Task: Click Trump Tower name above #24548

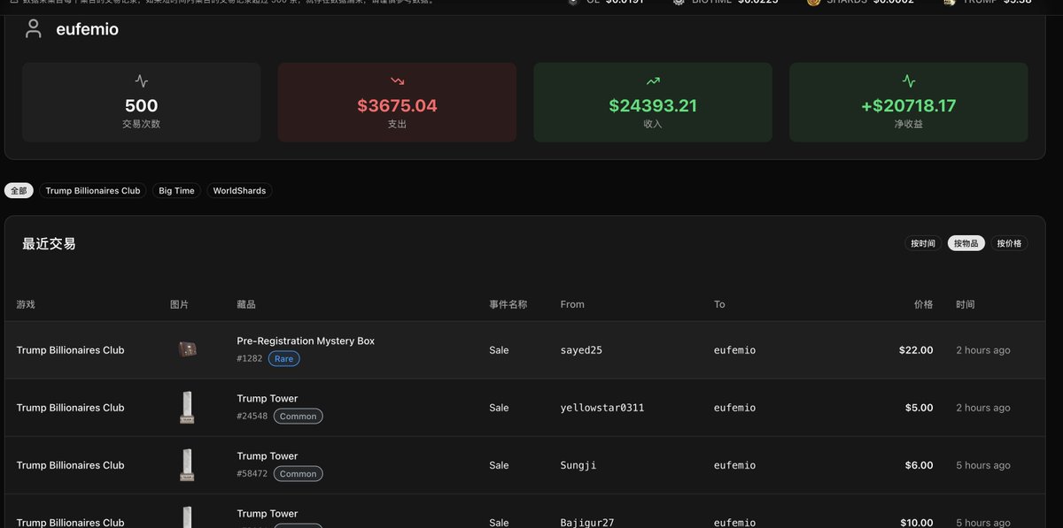Action: (268, 398)
